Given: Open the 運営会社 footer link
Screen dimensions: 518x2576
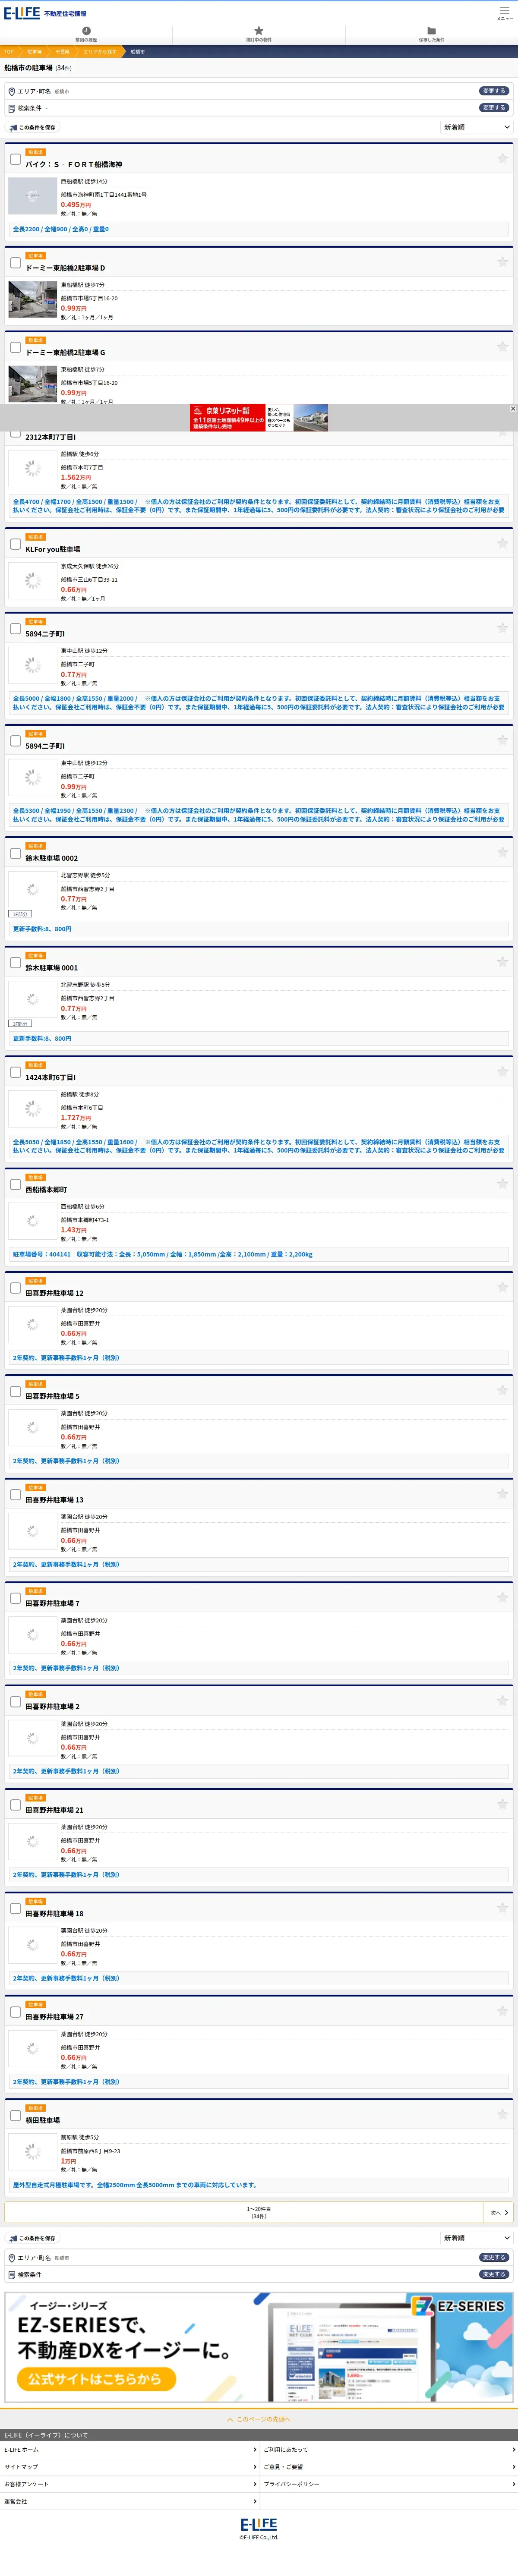Looking at the screenshot, I should click(129, 2501).
